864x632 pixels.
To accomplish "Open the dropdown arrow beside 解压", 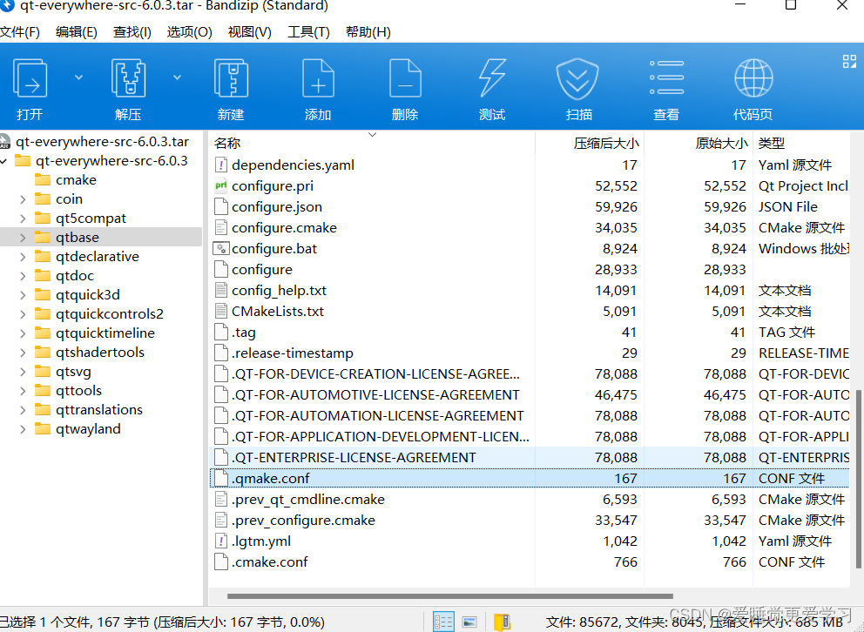I will [x=177, y=77].
